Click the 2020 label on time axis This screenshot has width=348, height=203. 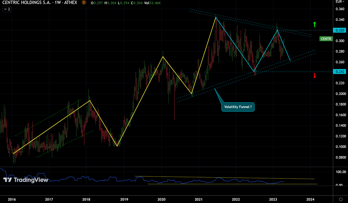tap(161, 199)
